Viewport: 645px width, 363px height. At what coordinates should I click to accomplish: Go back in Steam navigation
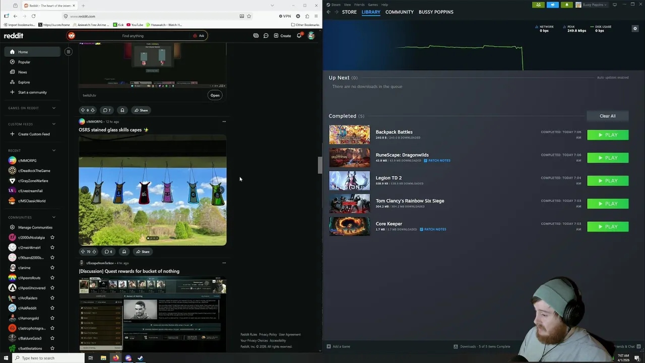pyautogui.click(x=329, y=12)
